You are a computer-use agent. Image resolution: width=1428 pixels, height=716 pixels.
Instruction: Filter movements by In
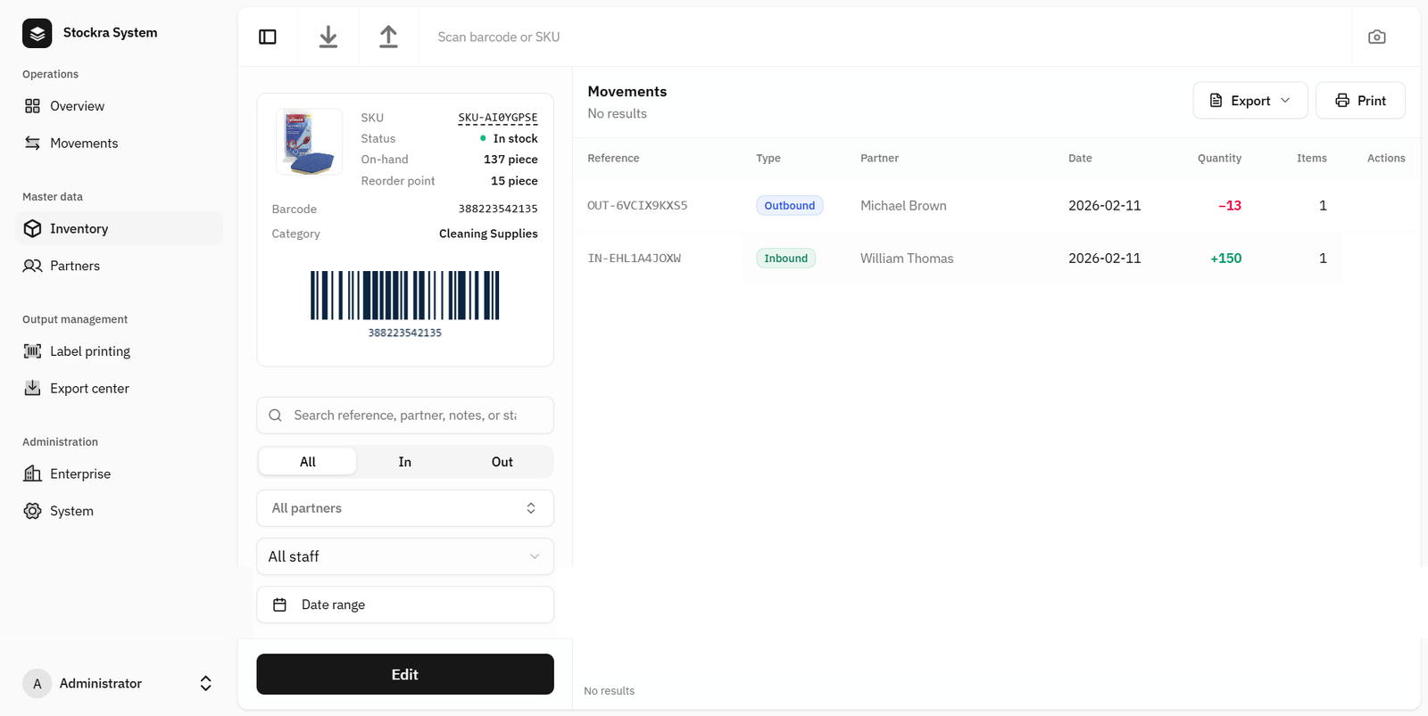click(404, 462)
